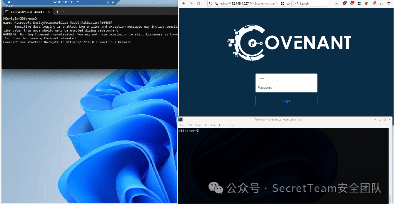Click the 'Covenant has started!' console line
Screen dimensions: 394x204
tap(67, 42)
